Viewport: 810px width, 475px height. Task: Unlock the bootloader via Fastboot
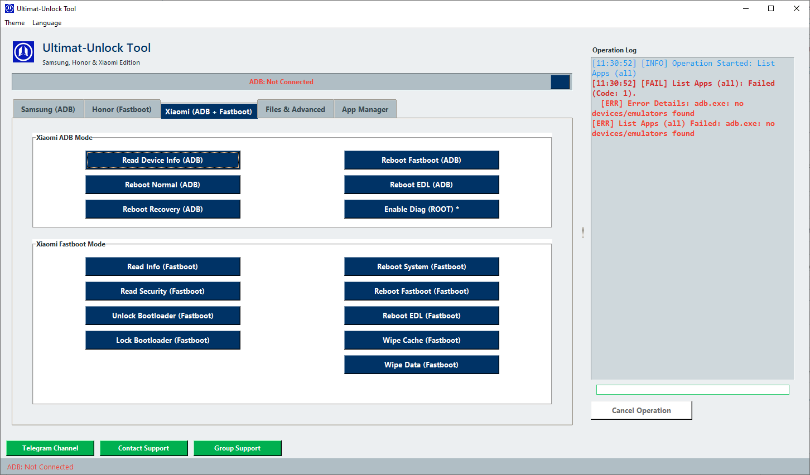[162, 316]
